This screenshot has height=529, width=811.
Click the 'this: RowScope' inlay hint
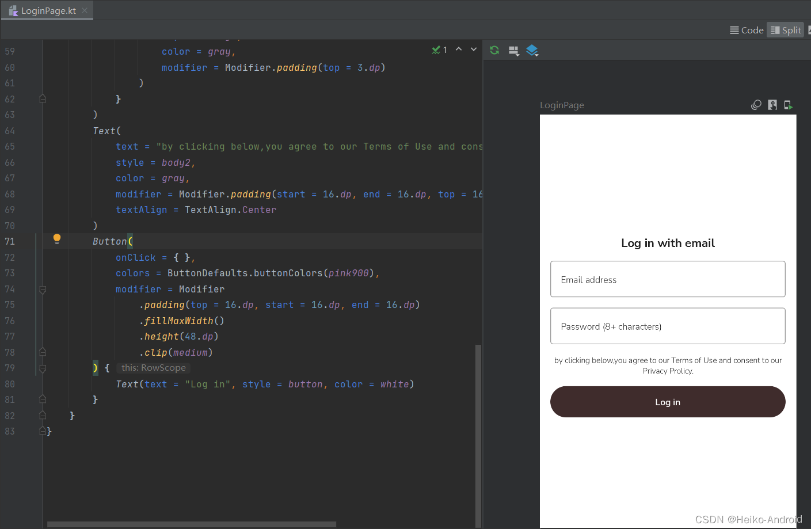tap(154, 367)
